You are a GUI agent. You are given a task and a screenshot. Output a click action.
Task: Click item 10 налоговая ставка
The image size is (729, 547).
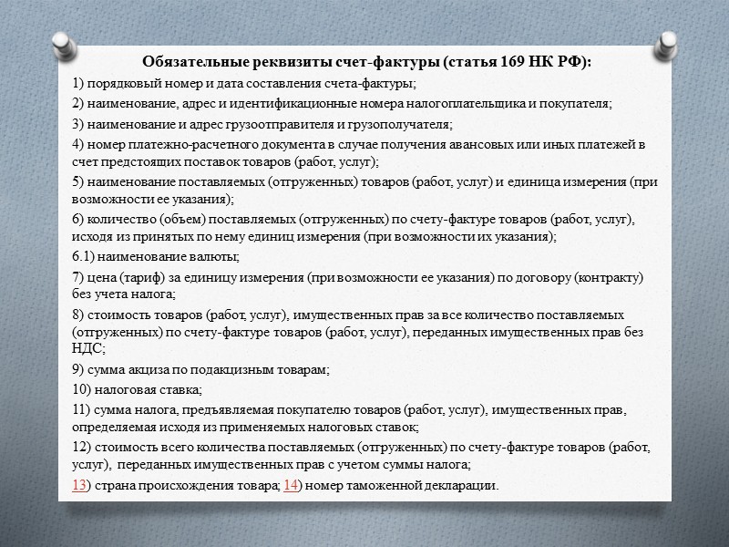coord(138,390)
